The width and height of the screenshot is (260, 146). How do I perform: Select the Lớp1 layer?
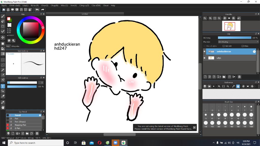click(231, 58)
